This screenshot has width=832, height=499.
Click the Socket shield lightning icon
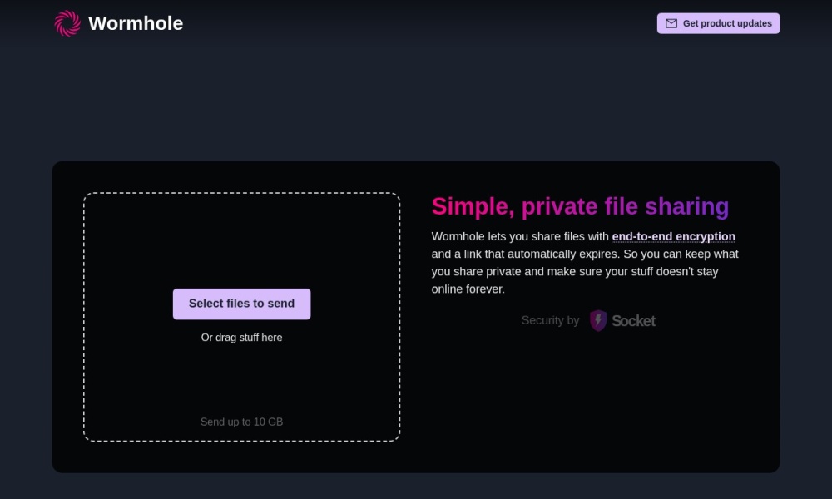[598, 320]
